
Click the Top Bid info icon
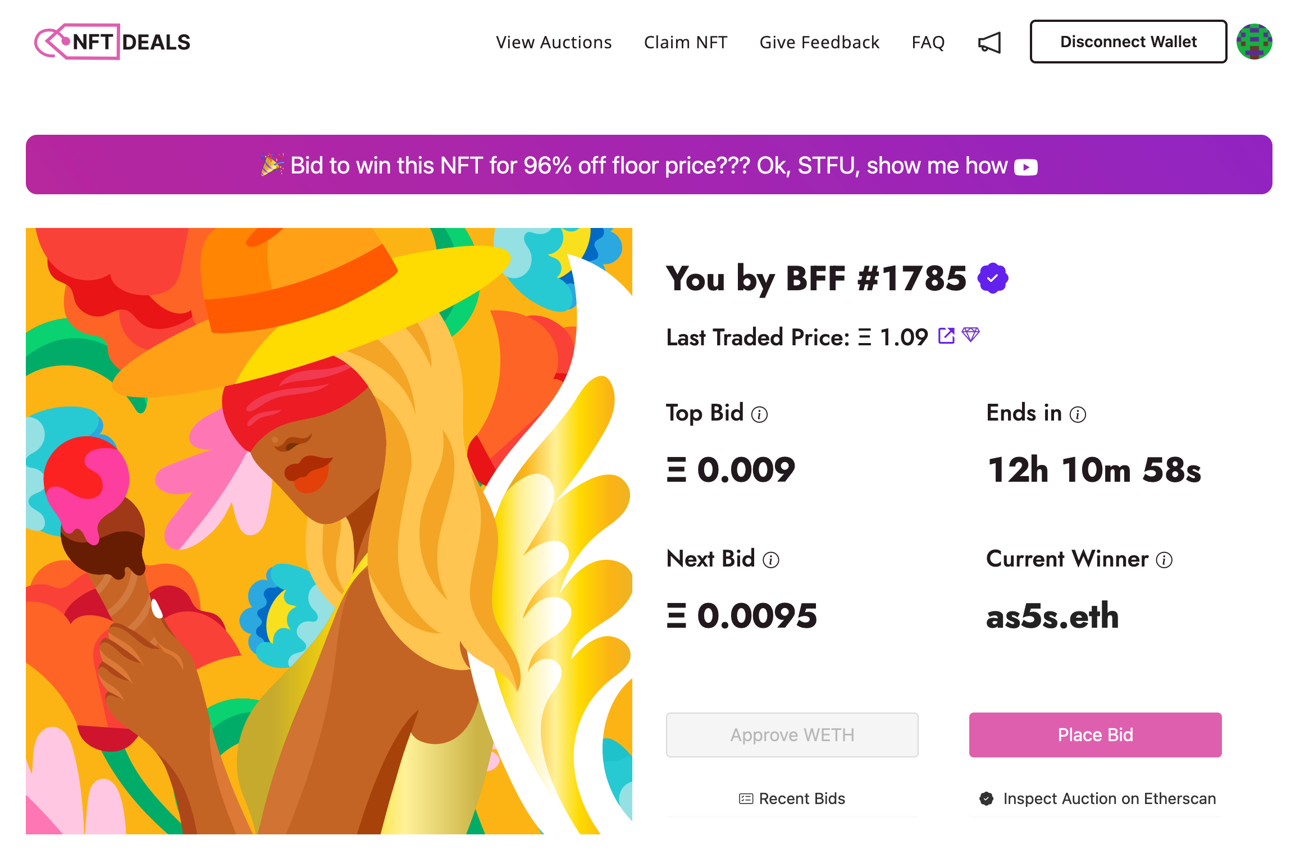(x=759, y=414)
